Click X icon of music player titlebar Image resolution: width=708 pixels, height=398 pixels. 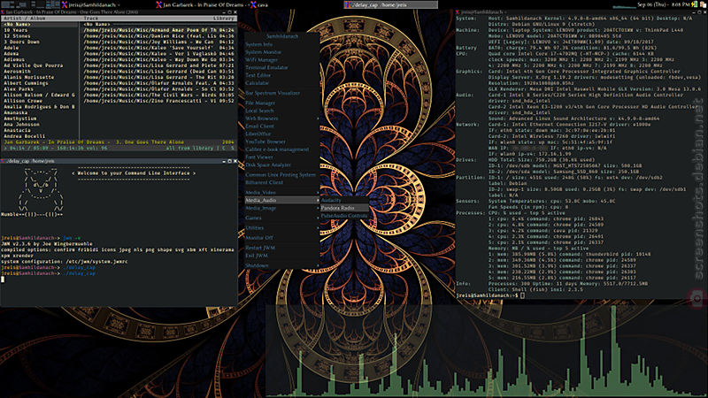[3, 12]
